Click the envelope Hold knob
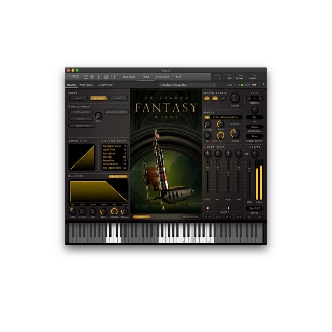Viewport: 332px width, 332px height. click(x=93, y=211)
